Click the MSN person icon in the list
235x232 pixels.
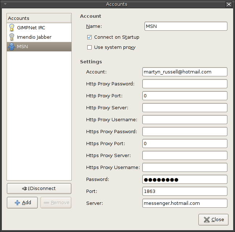pyautogui.click(x=12, y=47)
